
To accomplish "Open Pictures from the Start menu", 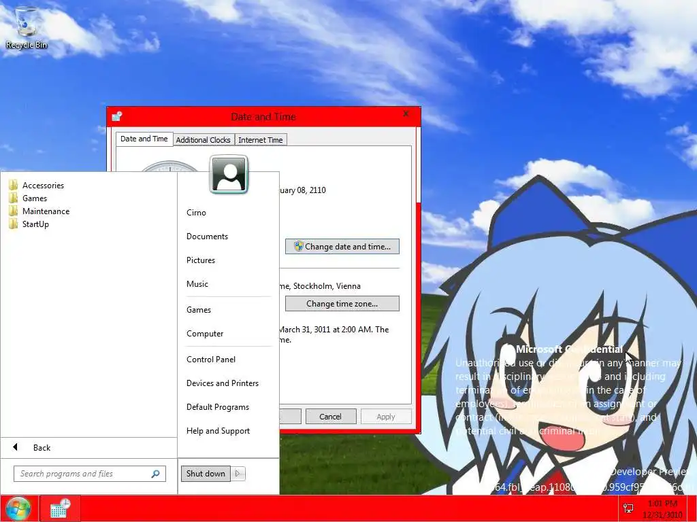I will (201, 260).
